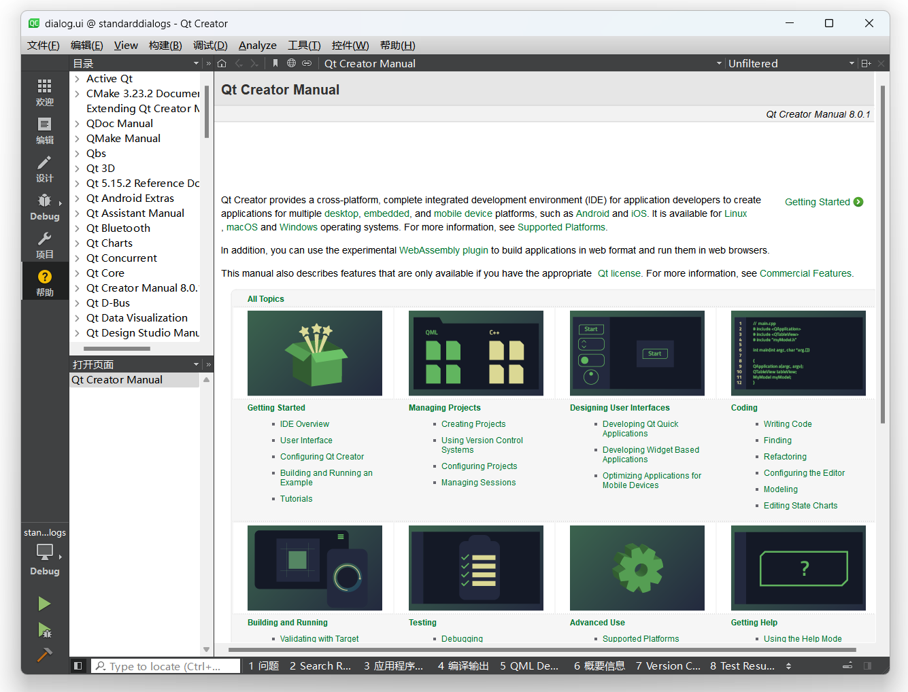Open the IDE Overview link

(305, 424)
